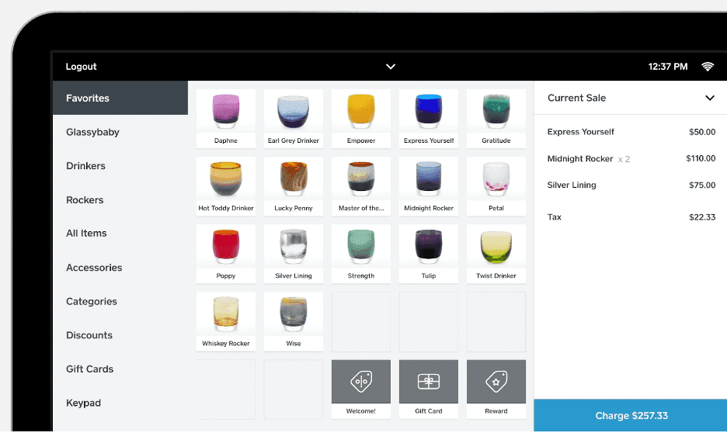This screenshot has width=727, height=433.
Task: Add the Daphne glass to the sale
Action: pos(226,119)
